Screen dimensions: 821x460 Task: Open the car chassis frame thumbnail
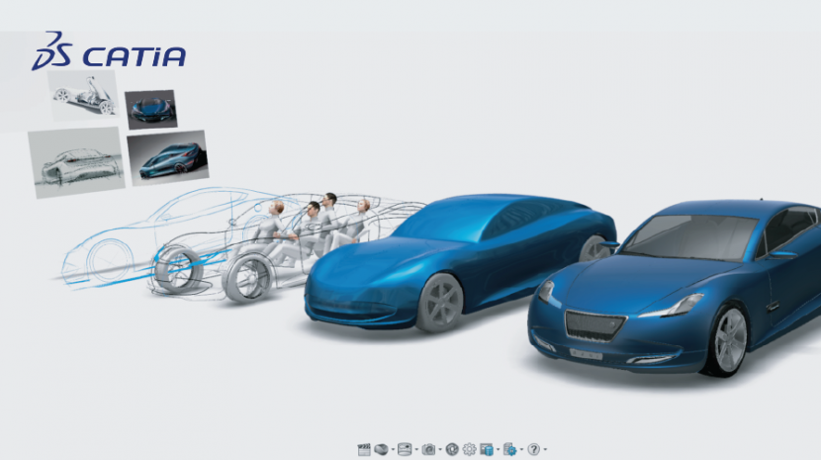click(83, 95)
